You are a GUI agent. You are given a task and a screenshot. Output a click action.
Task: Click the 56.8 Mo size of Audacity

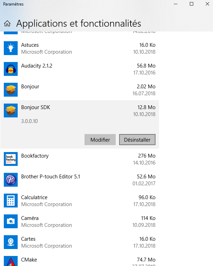[146, 66]
